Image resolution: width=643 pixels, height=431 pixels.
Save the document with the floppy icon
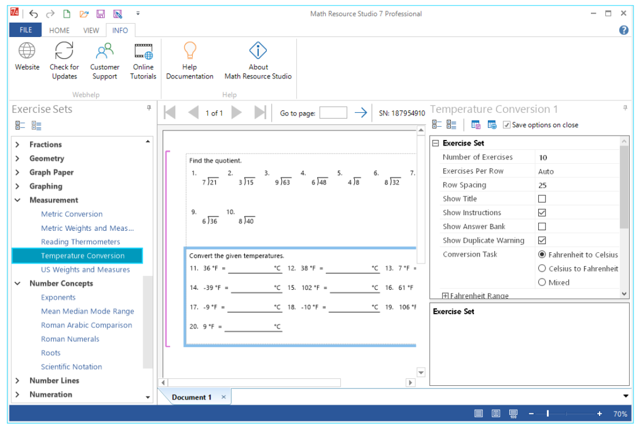(100, 14)
